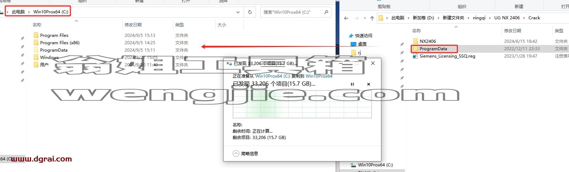Sort left window by 修改日期 column
Viewport: 569px width, 172px height.
click(133, 25)
